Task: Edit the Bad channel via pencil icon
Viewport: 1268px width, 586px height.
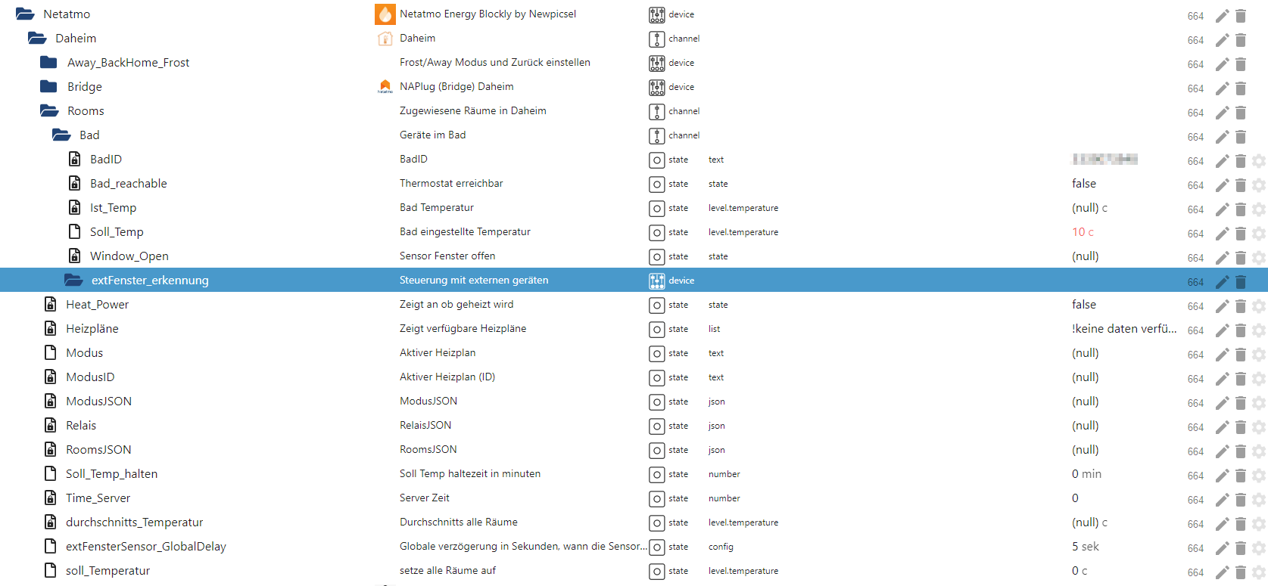Action: click(1222, 137)
